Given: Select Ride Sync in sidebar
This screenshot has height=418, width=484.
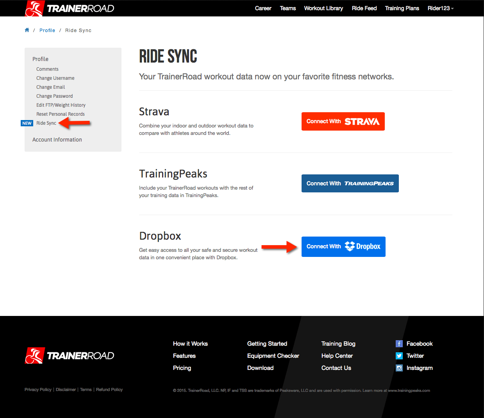Looking at the screenshot, I should coord(46,123).
